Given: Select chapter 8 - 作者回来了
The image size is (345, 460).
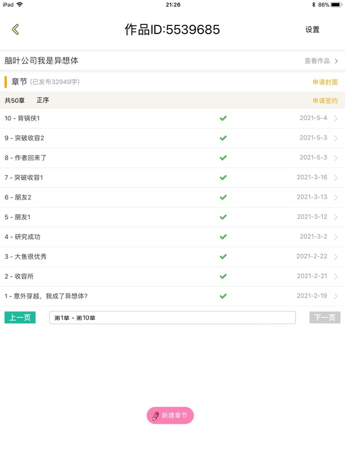Looking at the screenshot, I should coord(172,158).
